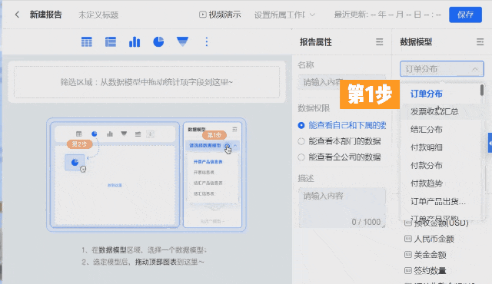Click the blue 保存 button

pos(465,15)
